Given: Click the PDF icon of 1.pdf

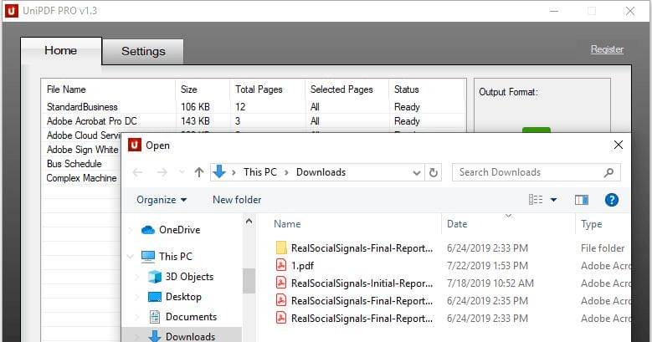Looking at the screenshot, I should 281,265.
